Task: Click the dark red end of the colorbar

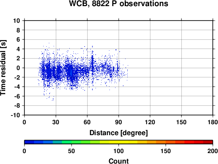Action: pyautogui.click(x=208, y=142)
